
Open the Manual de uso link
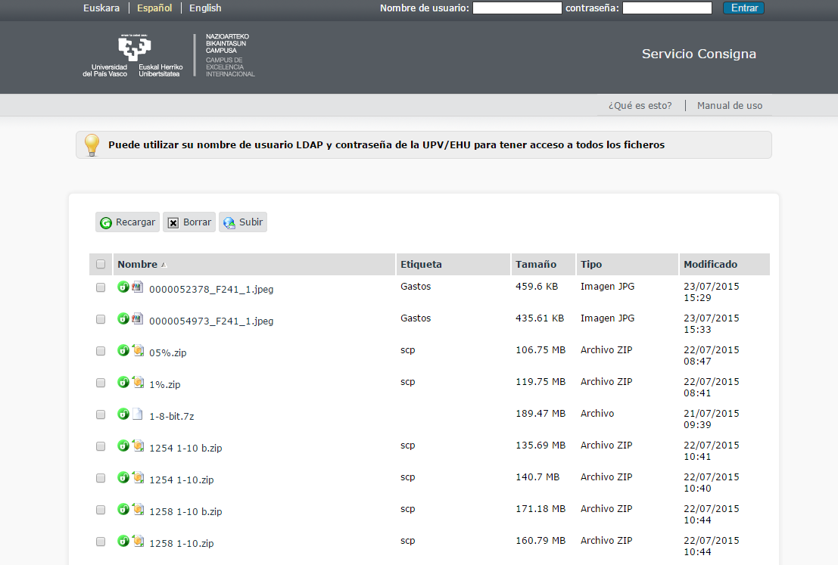[x=729, y=106]
